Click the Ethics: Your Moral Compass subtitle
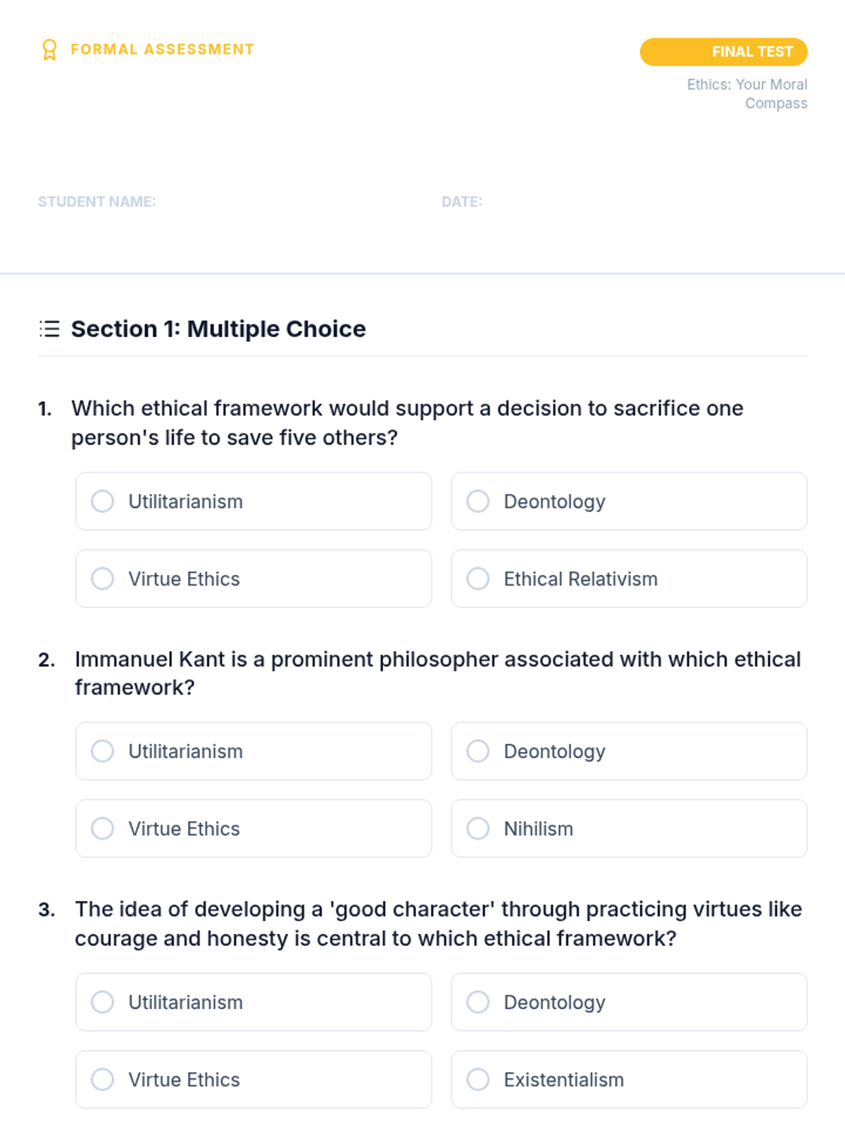 747,94
